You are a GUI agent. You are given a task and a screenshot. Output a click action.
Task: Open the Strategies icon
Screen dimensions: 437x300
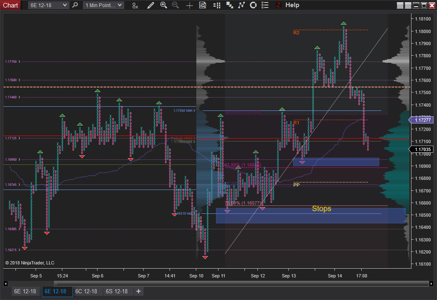[242, 5]
